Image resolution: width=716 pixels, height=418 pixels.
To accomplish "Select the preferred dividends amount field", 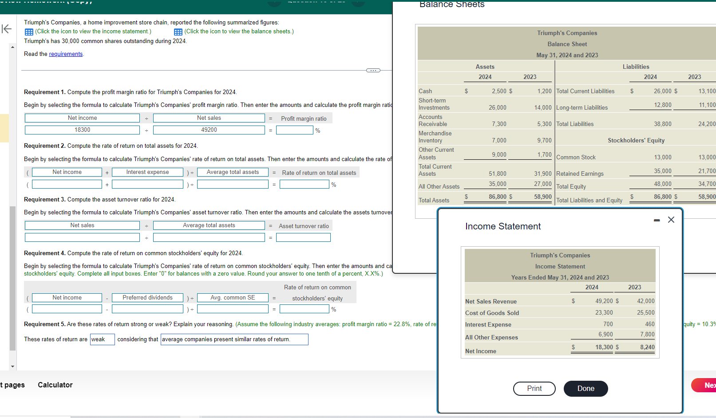I will [147, 309].
